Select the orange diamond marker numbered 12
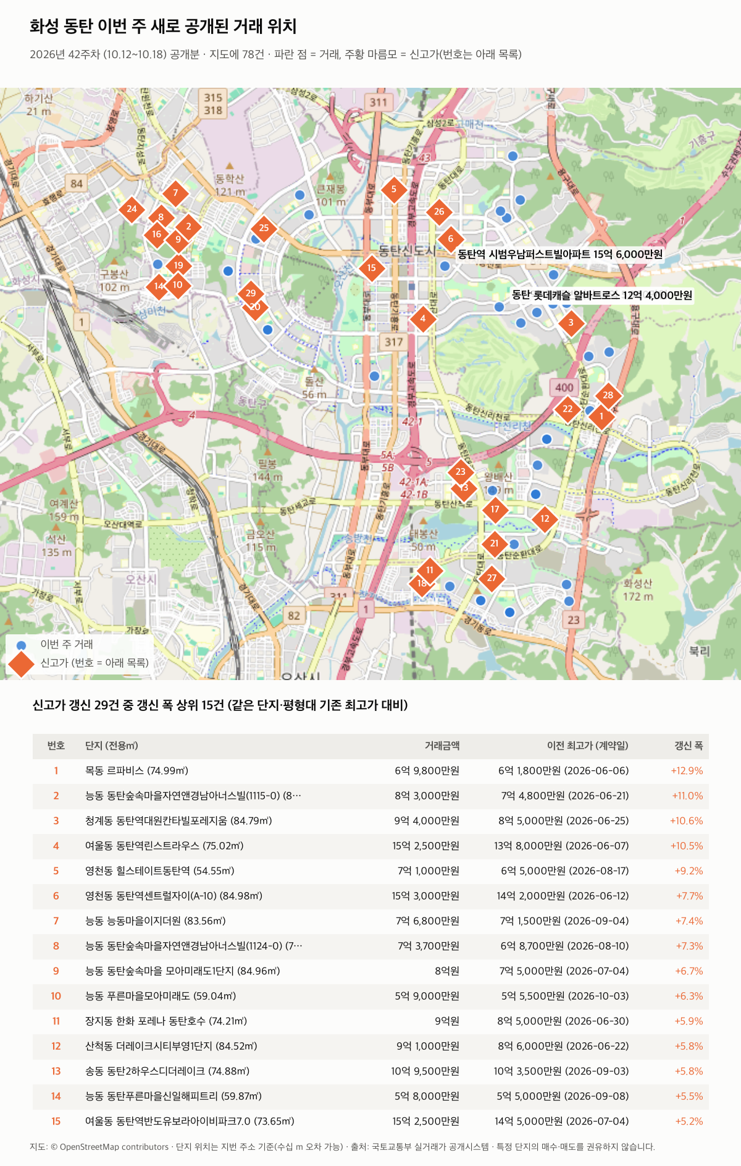This screenshot has width=741, height=1166. (545, 519)
